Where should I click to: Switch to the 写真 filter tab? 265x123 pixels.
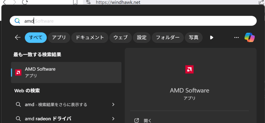coord(194,37)
